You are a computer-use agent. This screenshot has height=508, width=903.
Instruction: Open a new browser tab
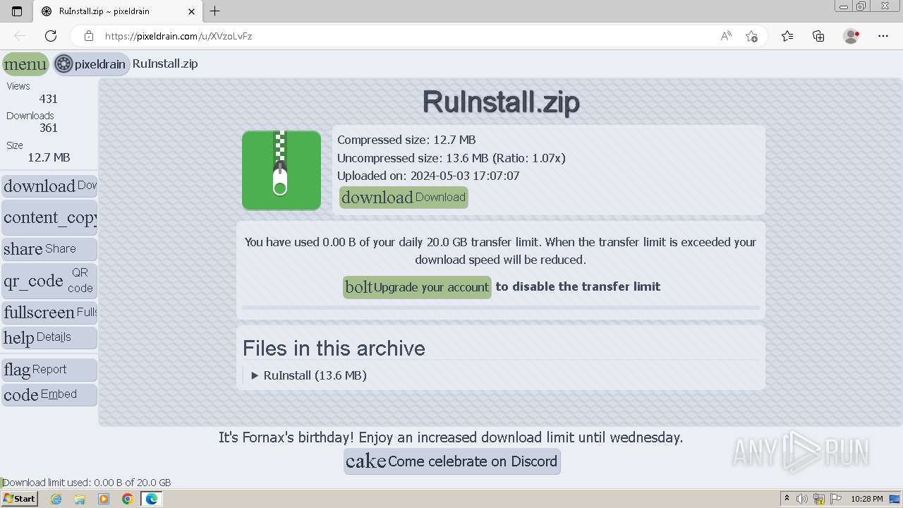(x=215, y=11)
